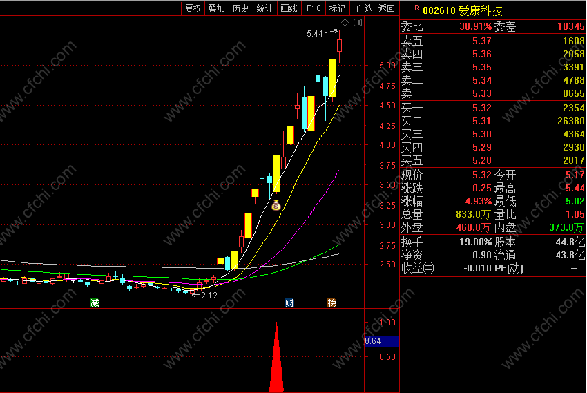
Task: Click the 复权 toolbar button
Action: [x=193, y=8]
